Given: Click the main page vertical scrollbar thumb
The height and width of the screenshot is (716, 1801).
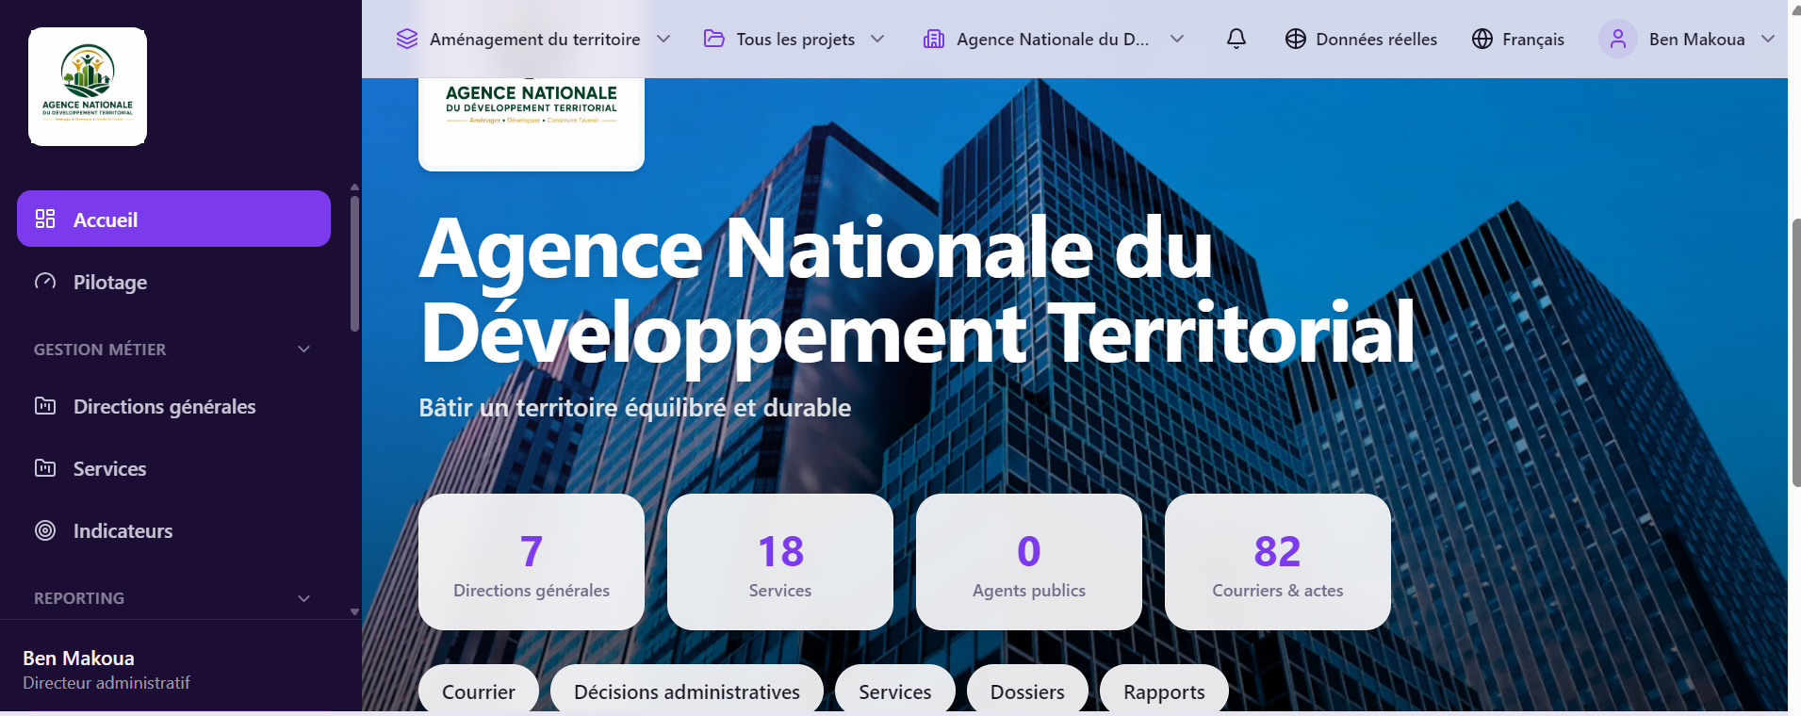Looking at the screenshot, I should pyautogui.click(x=1795, y=352).
